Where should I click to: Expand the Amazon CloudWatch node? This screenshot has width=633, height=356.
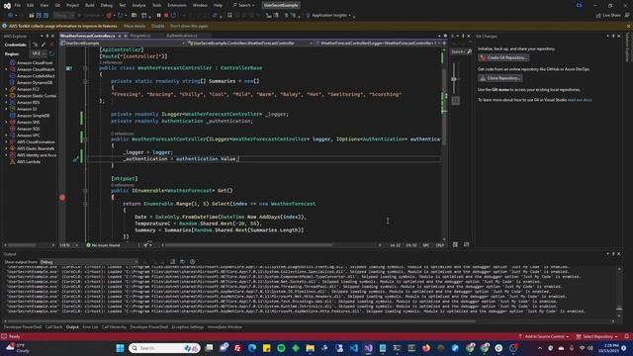click(x=6, y=69)
